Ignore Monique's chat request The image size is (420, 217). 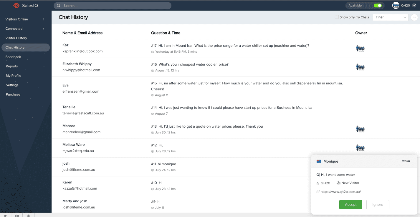point(378,205)
